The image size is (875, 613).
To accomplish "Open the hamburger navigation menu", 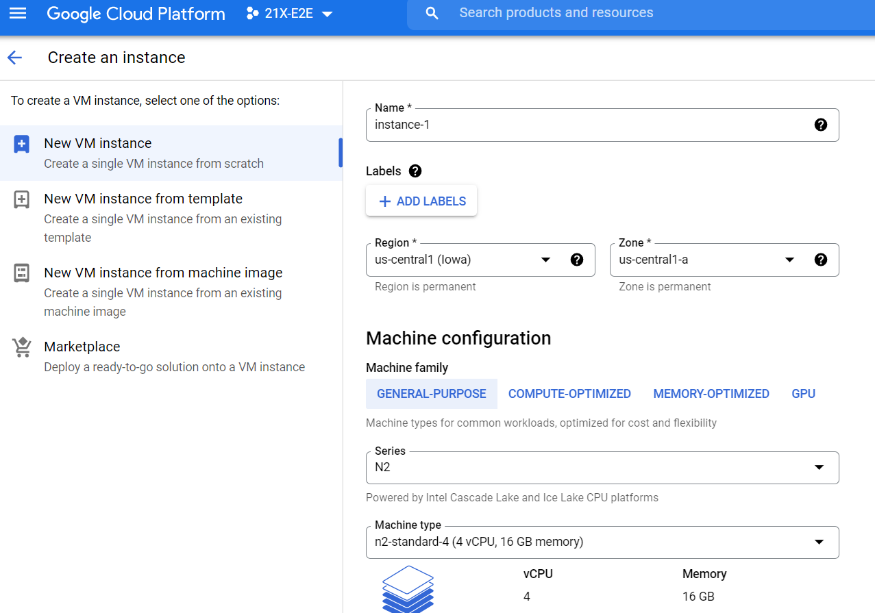I will (17, 13).
